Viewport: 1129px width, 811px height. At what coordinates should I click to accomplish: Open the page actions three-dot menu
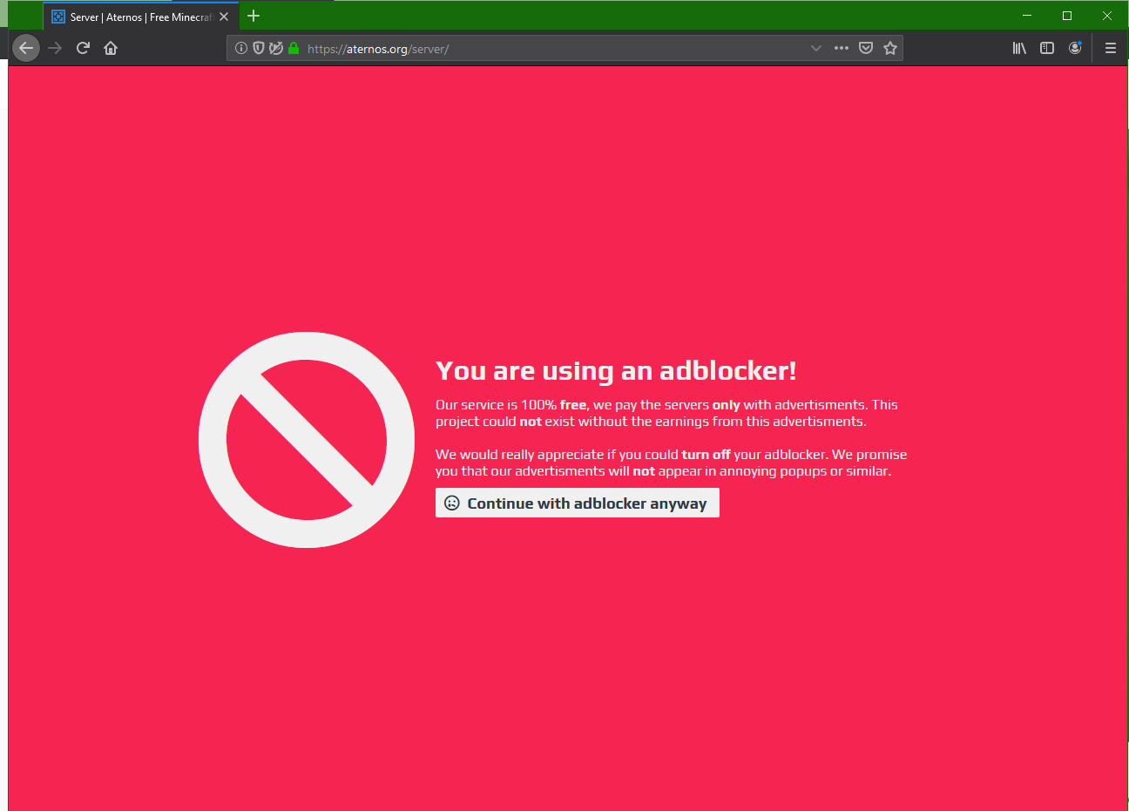[841, 48]
